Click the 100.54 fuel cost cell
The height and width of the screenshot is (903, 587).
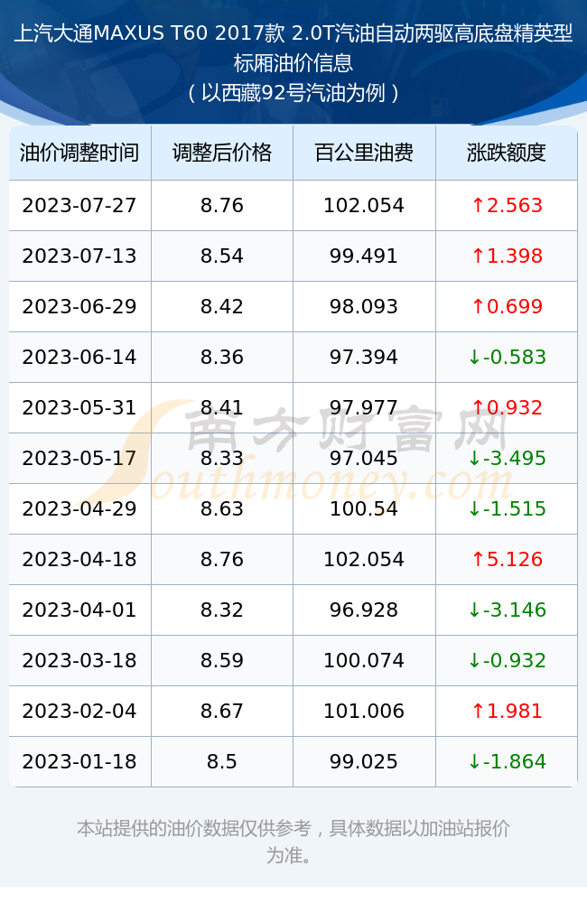pyautogui.click(x=364, y=508)
